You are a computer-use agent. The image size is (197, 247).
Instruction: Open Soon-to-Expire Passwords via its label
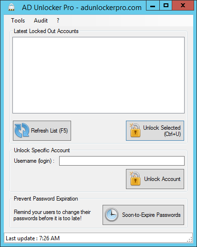tap(151, 215)
